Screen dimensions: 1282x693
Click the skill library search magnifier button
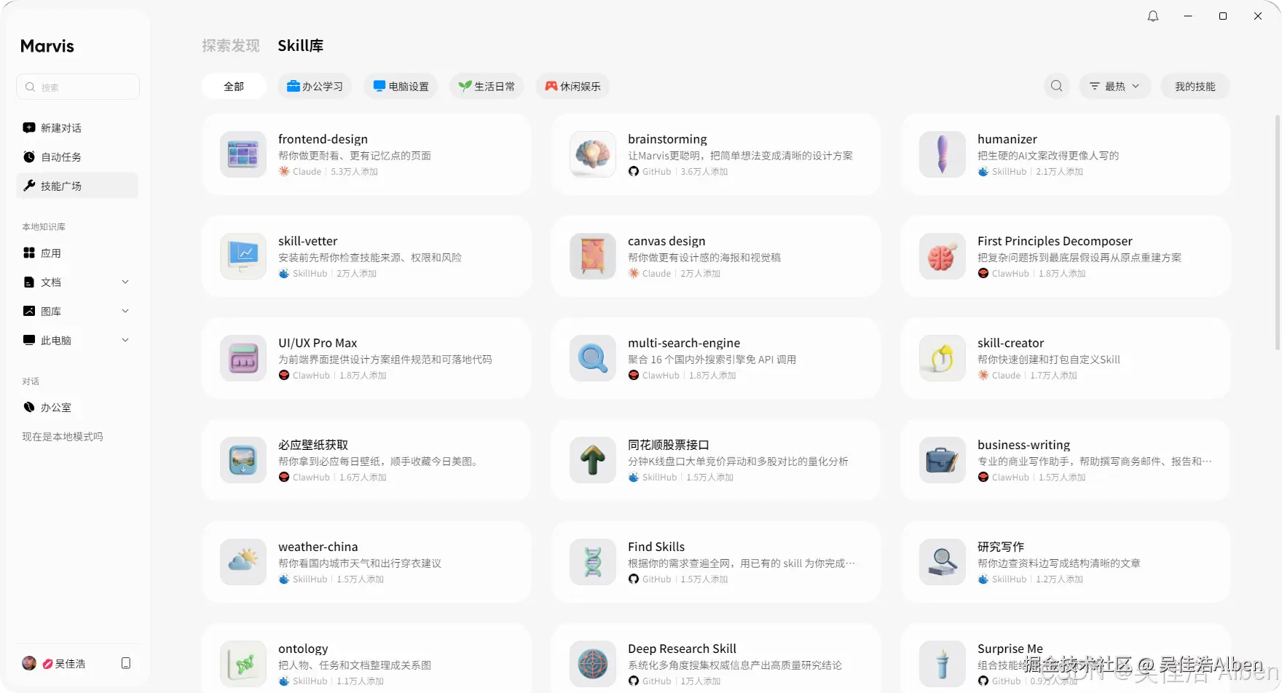(x=1057, y=86)
